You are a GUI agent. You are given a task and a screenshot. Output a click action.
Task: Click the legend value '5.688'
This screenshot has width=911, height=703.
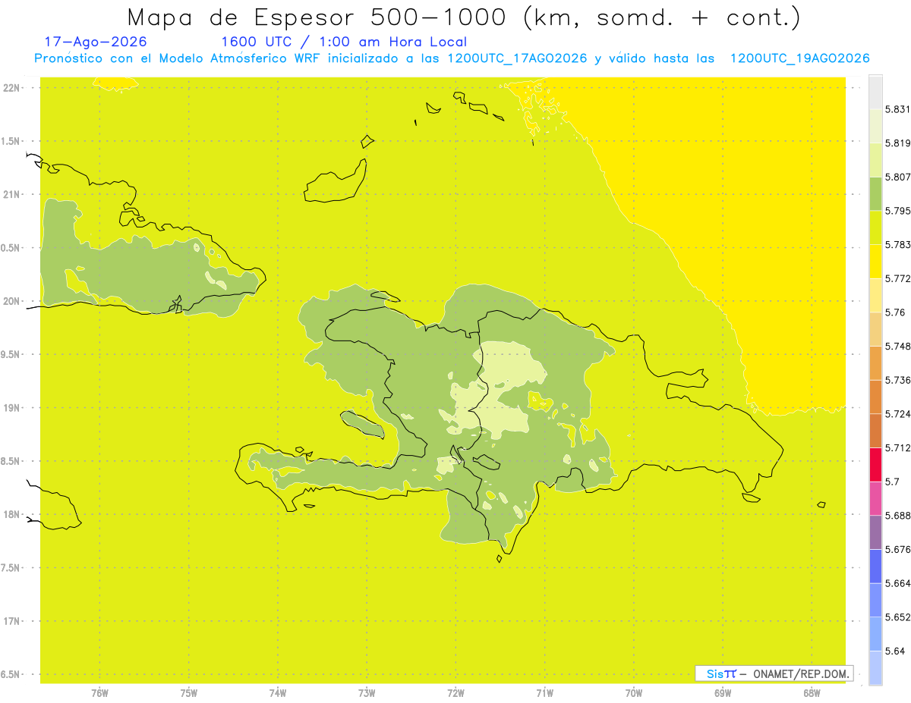coord(898,516)
